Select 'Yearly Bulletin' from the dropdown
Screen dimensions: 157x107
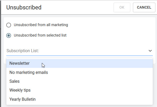click(23, 99)
